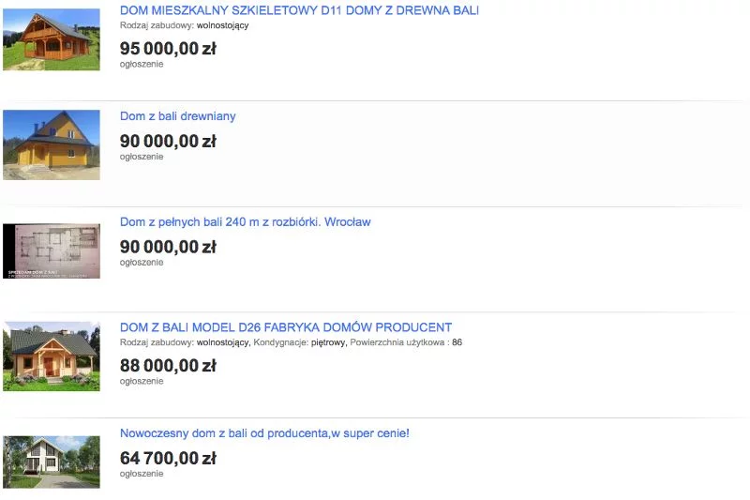Screen dimensions: 750x500
Task: Click the yellow log house thumbnail
Action: tap(52, 145)
